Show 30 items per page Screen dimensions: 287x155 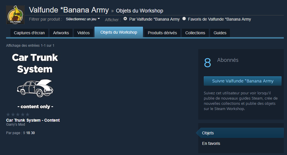tap(33, 133)
